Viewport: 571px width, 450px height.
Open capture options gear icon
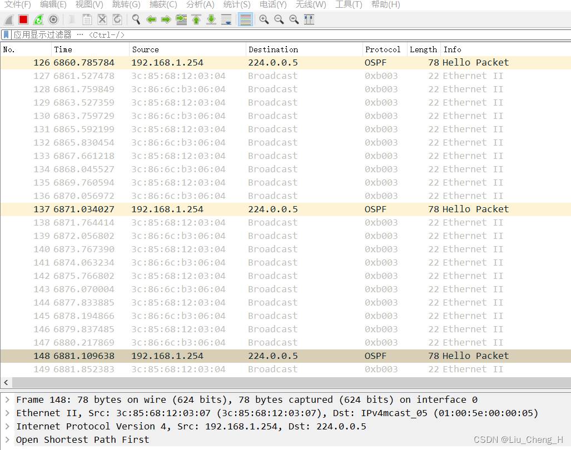[53, 19]
